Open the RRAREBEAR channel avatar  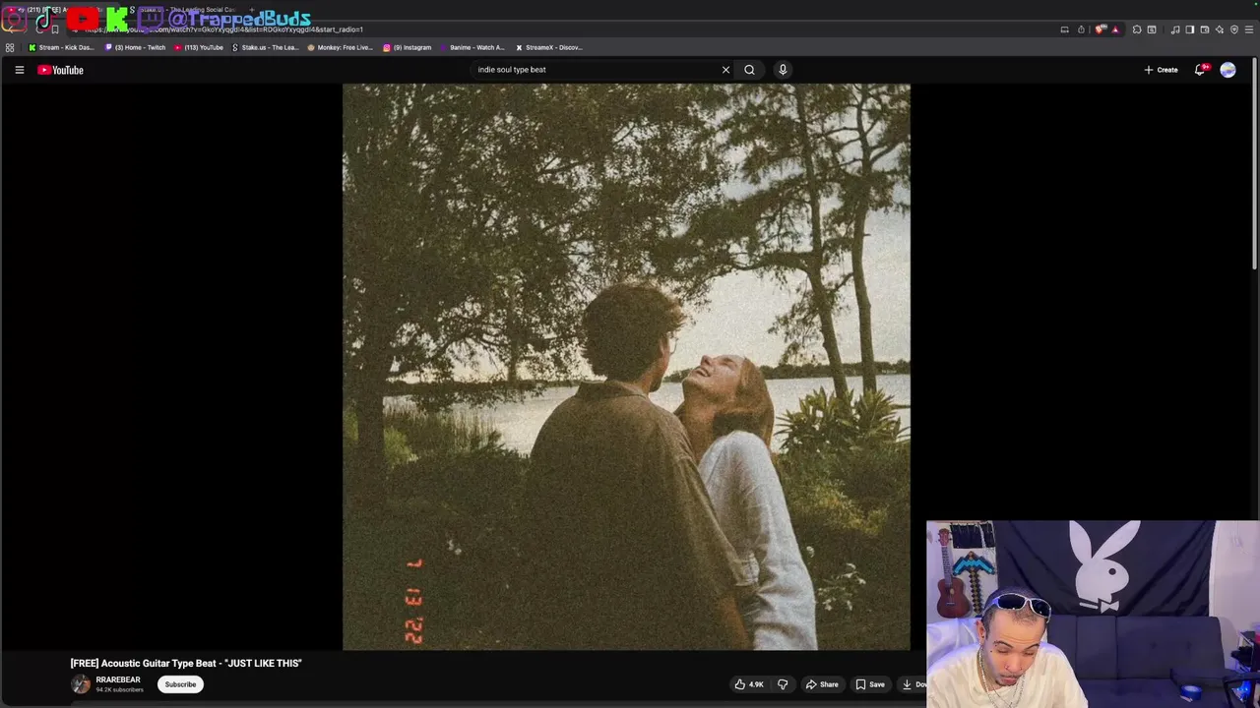click(81, 684)
